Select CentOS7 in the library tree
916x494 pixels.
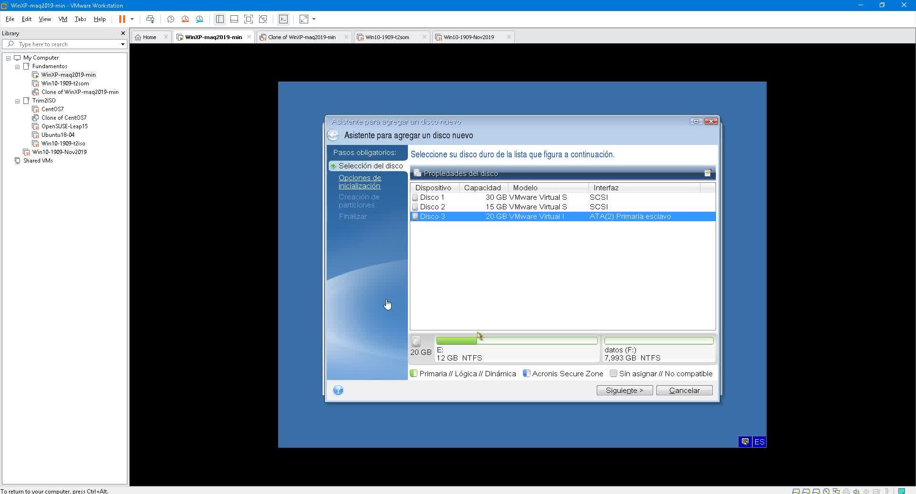click(x=52, y=109)
